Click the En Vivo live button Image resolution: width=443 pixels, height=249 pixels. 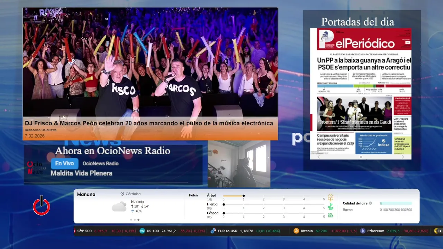tap(64, 164)
